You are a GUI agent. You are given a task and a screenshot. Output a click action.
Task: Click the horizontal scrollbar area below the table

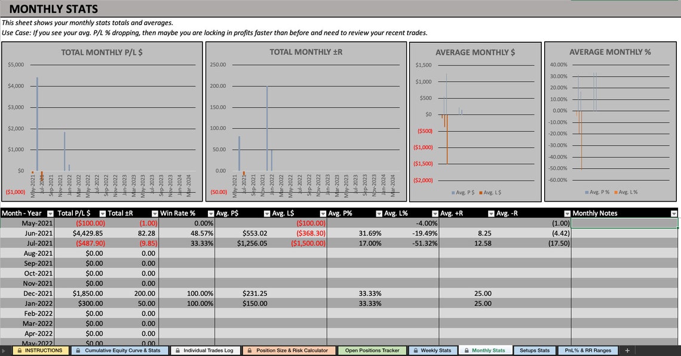[x=340, y=343]
